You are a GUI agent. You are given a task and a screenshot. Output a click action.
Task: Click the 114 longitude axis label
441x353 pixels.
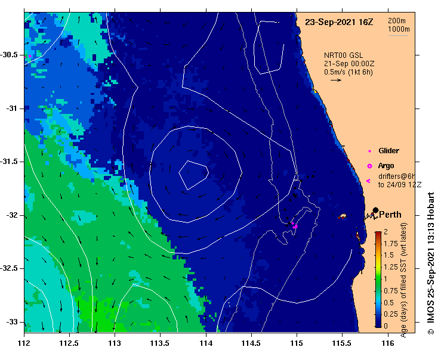206,343
